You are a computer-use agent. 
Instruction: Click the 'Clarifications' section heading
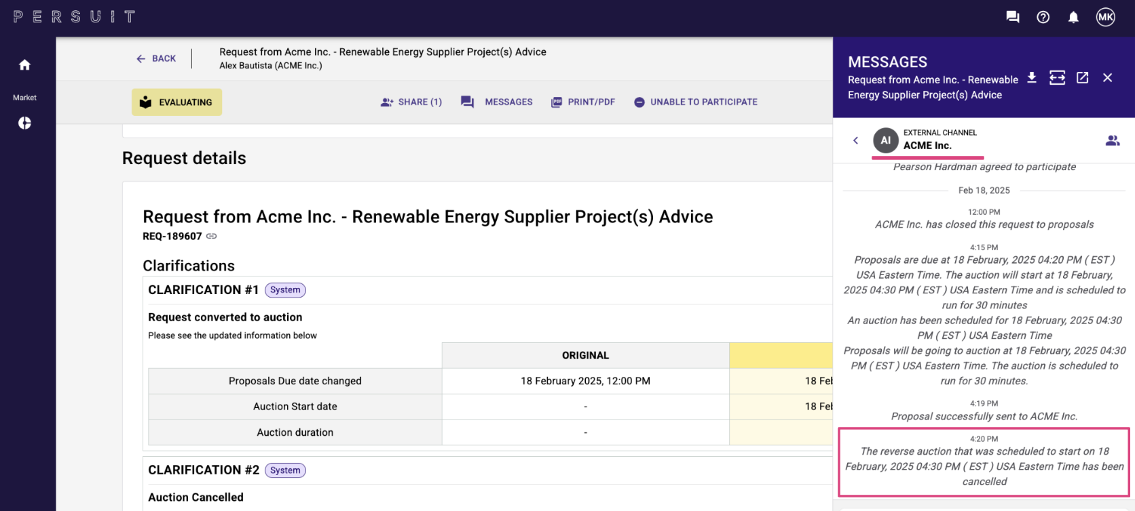[189, 266]
